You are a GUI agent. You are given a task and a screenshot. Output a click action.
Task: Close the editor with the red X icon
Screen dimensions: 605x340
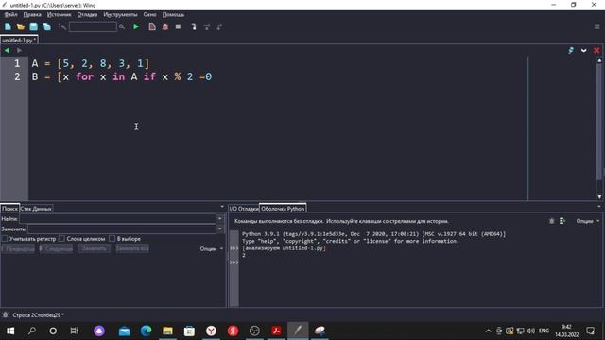[596, 50]
